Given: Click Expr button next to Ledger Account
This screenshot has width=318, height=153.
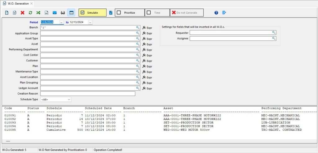Looking at the screenshot, I should point(147,88).
